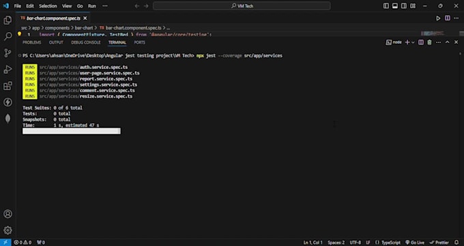Toggle the primary side bar layout
This screenshot has height=246, width=464.
[x=386, y=6]
